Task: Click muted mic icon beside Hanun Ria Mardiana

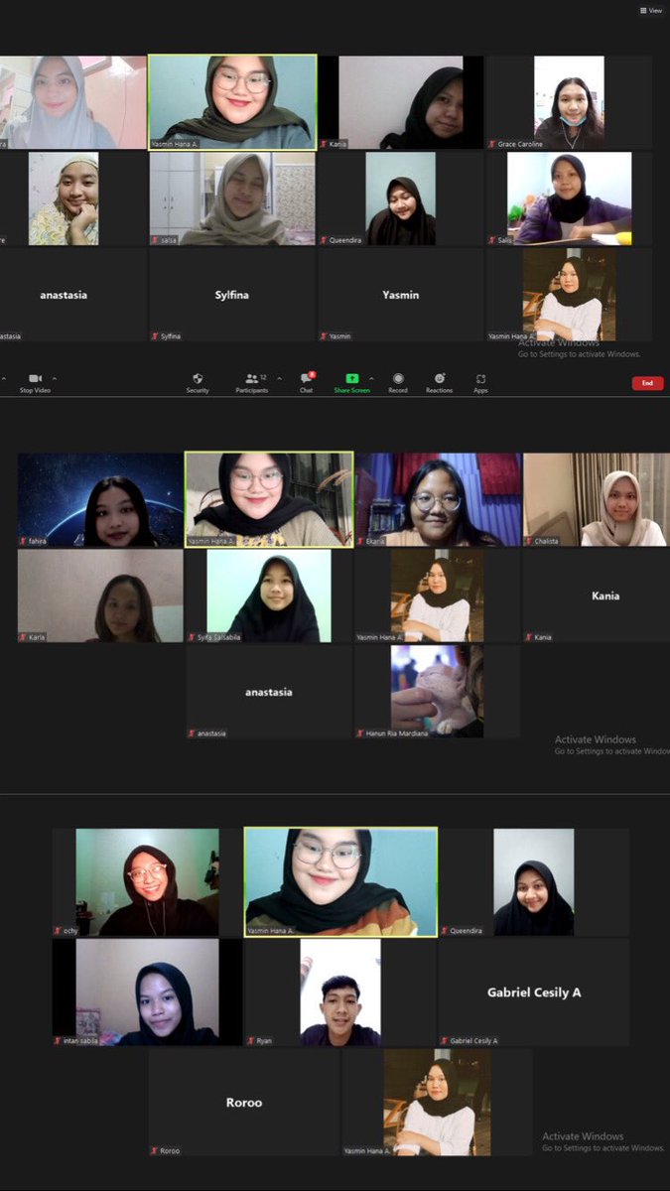Action: pyautogui.click(x=360, y=733)
